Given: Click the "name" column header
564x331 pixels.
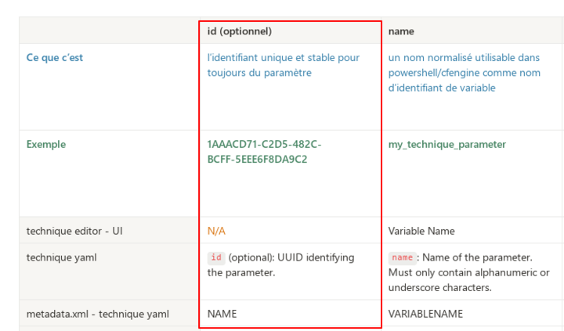Looking at the screenshot, I should (x=401, y=31).
